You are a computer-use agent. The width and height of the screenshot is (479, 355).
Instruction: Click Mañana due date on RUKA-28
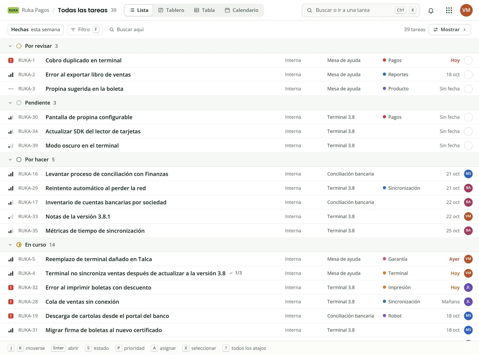tap(451, 301)
